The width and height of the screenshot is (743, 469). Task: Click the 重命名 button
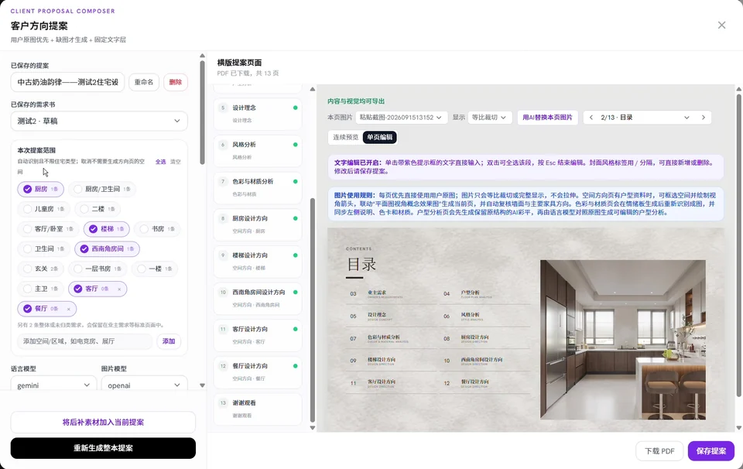pyautogui.click(x=144, y=83)
